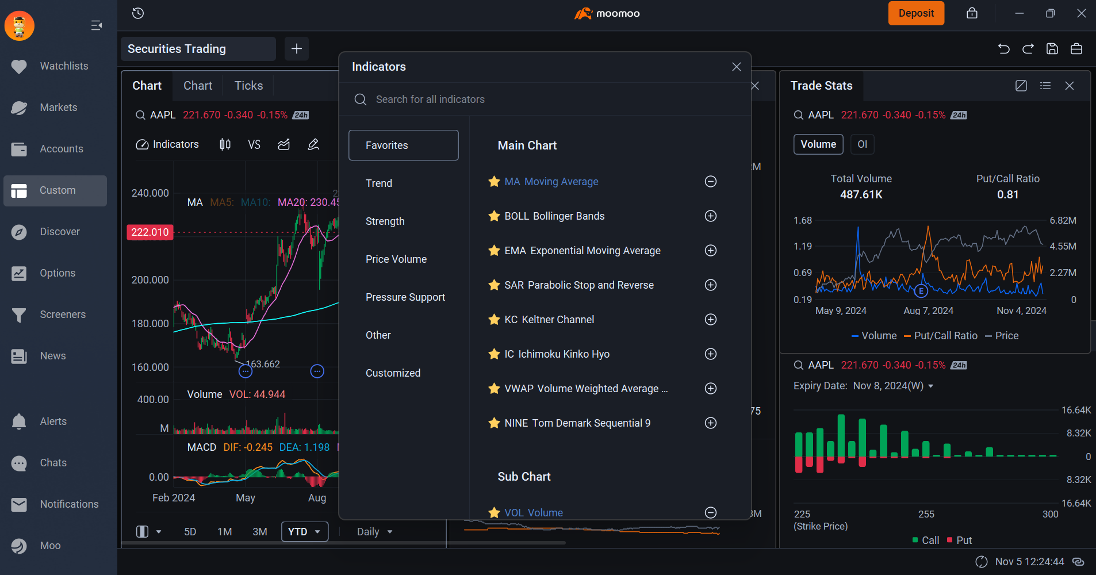Undo the last layout change
This screenshot has height=575, width=1096.
tap(1004, 49)
